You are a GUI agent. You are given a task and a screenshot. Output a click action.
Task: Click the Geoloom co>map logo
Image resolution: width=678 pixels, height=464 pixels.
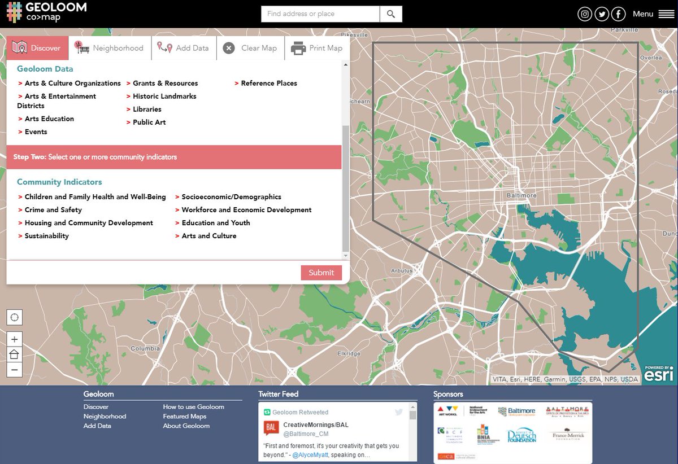(x=46, y=12)
